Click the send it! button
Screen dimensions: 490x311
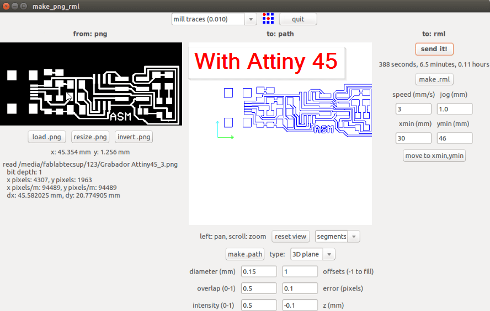pos(434,49)
